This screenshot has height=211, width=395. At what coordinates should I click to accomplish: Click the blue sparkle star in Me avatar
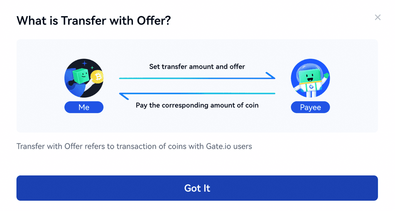tap(85, 63)
